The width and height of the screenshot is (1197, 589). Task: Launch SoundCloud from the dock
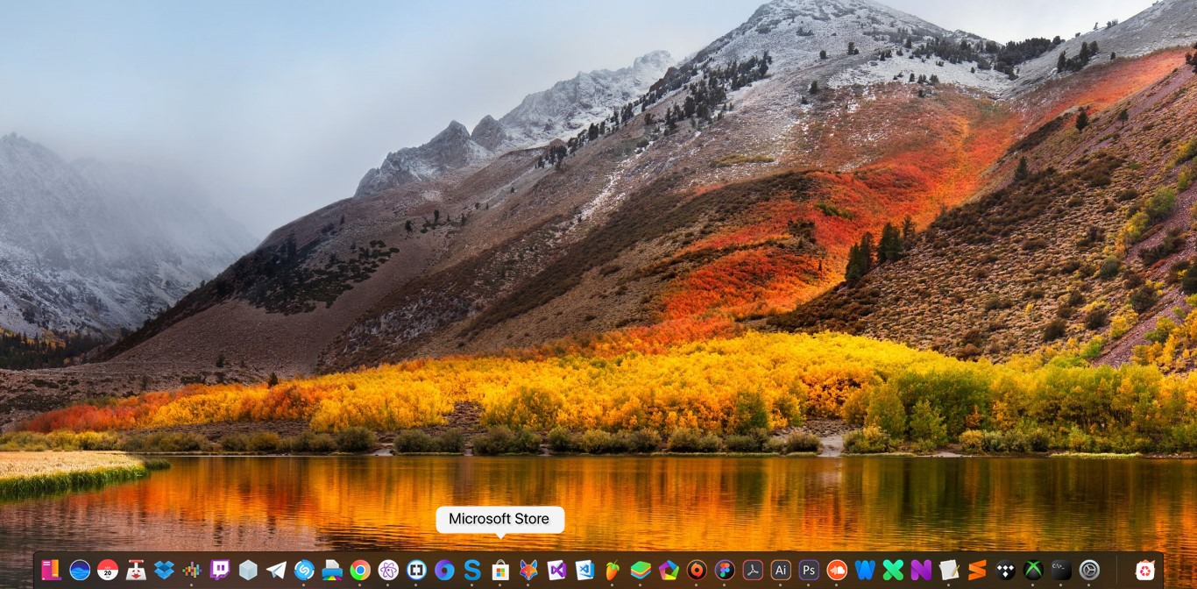[837, 570]
